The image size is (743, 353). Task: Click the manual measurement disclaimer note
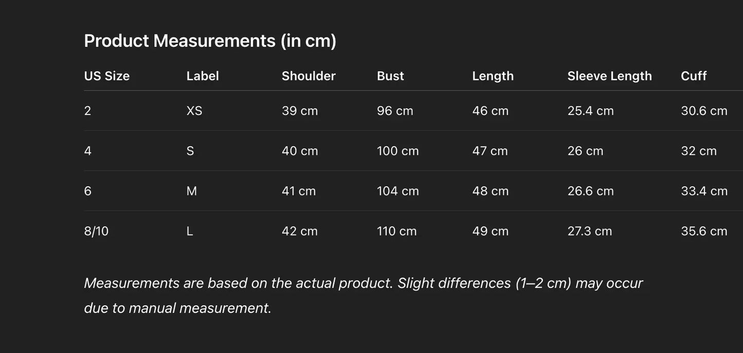[363, 295]
